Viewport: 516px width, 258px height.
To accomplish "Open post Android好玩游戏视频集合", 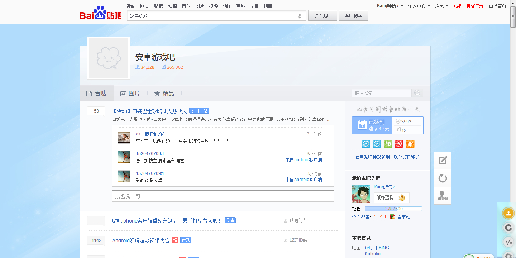I will (x=141, y=240).
